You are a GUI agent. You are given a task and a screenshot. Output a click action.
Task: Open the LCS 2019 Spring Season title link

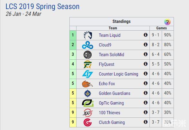pos(42,6)
